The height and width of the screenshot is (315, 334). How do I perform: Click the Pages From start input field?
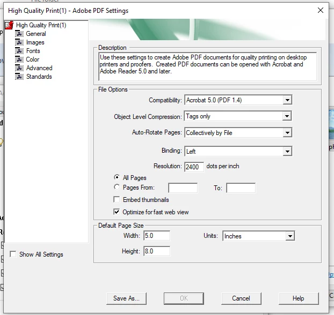(x=183, y=188)
